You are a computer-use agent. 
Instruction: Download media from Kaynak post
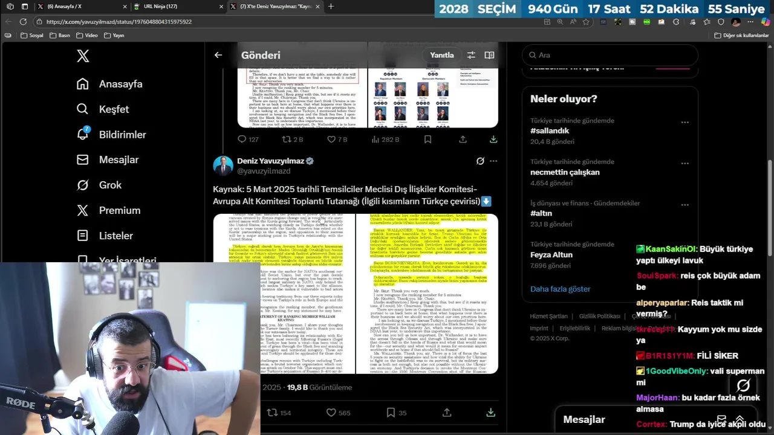coord(490,413)
